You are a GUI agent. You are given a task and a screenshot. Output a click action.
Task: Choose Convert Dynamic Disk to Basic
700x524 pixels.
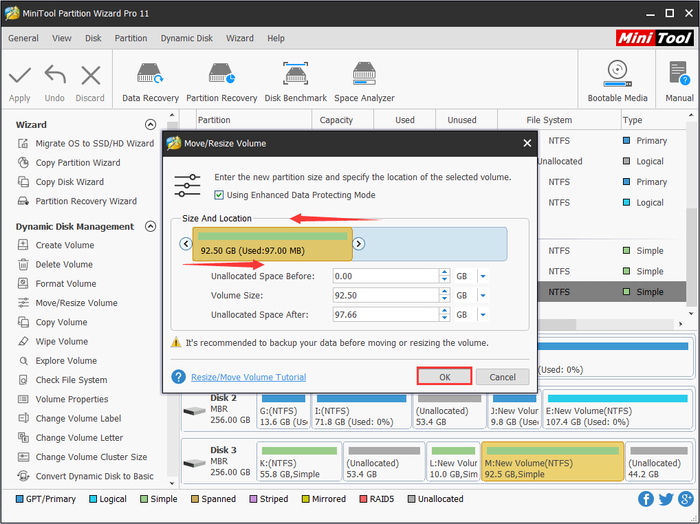(x=85, y=475)
